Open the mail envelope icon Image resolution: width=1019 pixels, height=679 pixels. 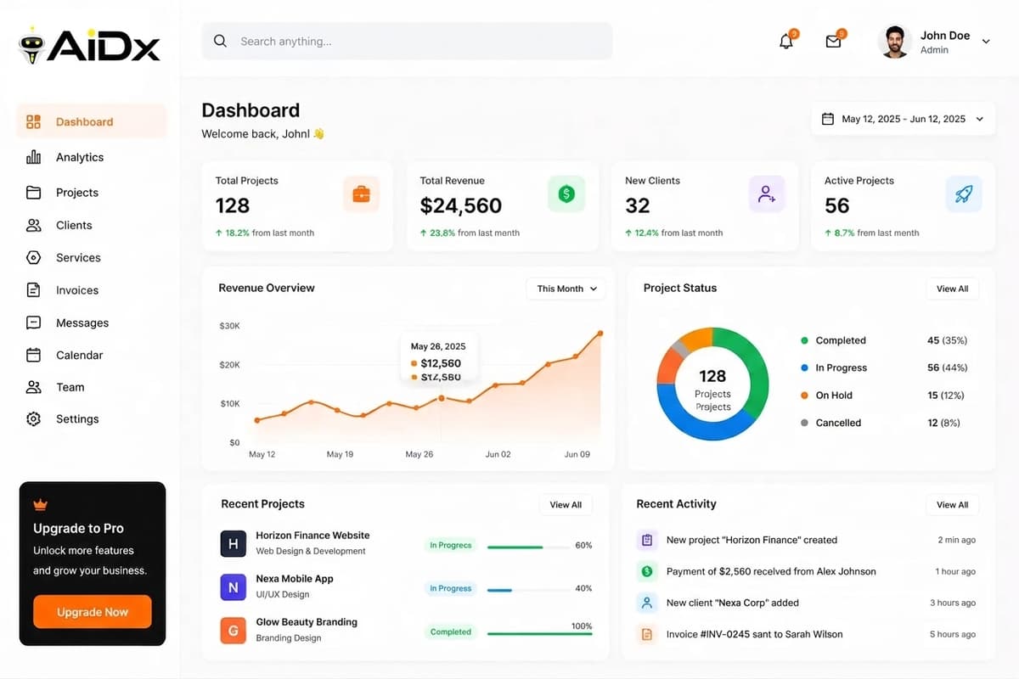coord(834,41)
